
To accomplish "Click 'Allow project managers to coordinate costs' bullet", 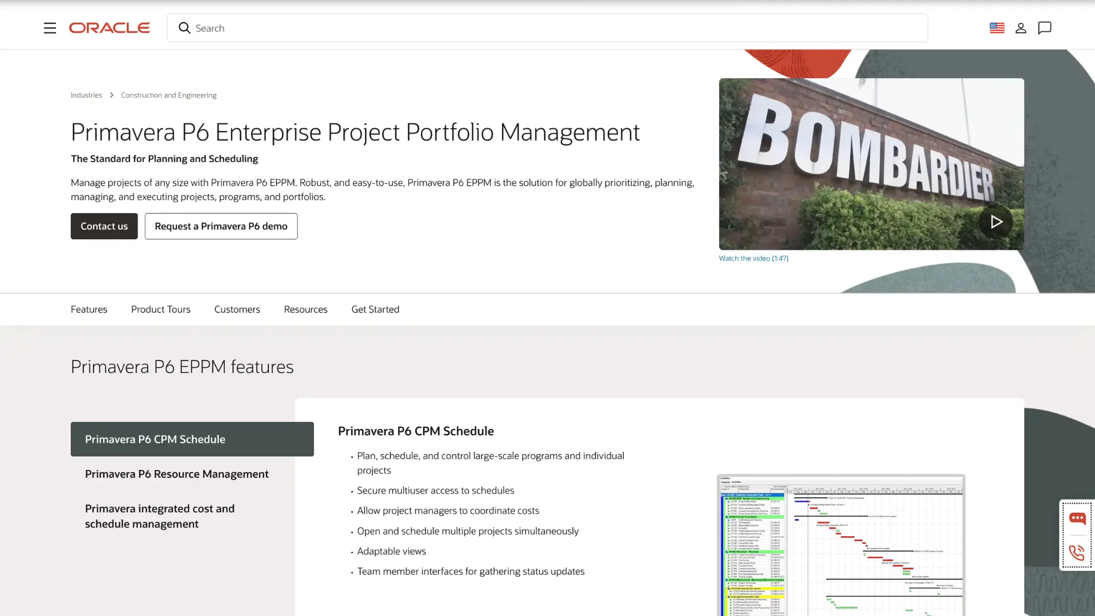I will (448, 511).
